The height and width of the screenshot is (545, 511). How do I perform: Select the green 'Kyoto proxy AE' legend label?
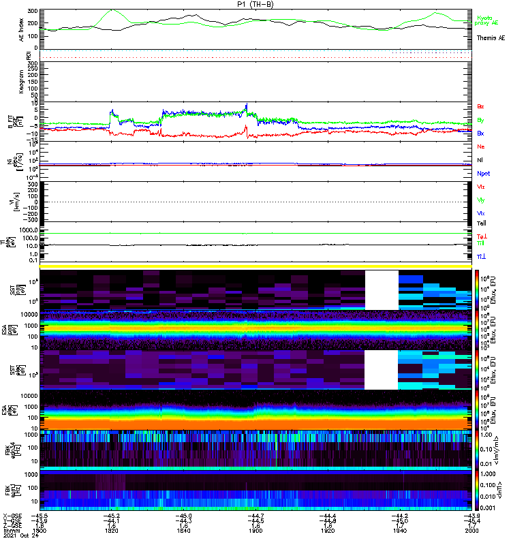tap(486, 20)
